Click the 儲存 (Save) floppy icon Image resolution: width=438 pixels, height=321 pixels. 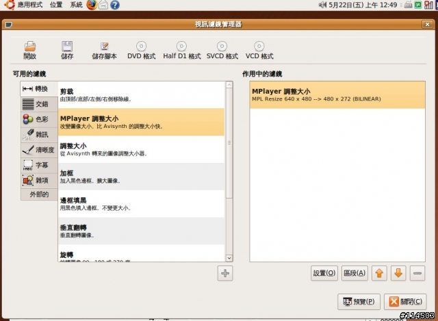[x=67, y=46]
